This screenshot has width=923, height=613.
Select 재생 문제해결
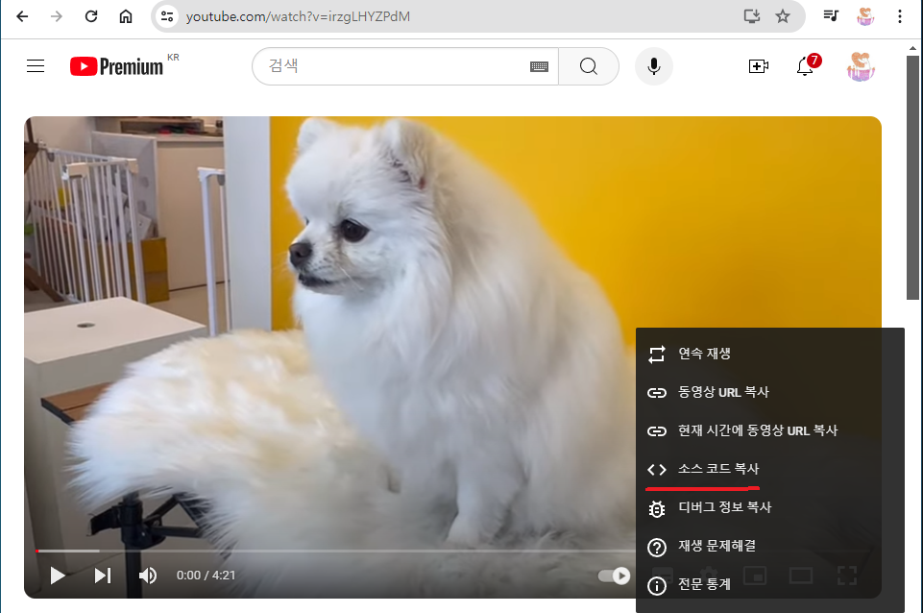tap(770, 547)
